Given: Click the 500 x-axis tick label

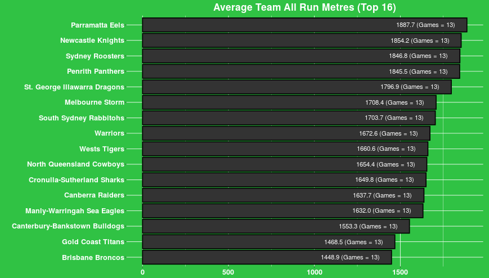Looking at the screenshot, I should (228, 272).
